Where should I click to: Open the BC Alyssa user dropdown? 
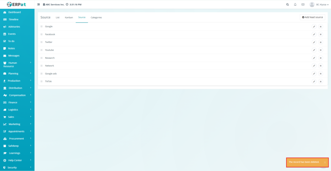coord(319,5)
